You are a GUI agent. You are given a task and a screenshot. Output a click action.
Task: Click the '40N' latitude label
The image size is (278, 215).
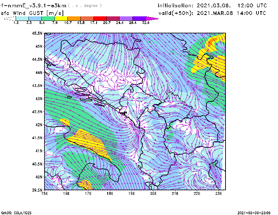point(39,177)
